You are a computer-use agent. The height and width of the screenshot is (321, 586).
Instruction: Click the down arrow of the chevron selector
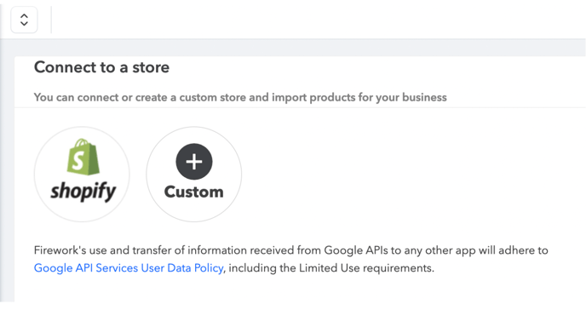pos(25,24)
